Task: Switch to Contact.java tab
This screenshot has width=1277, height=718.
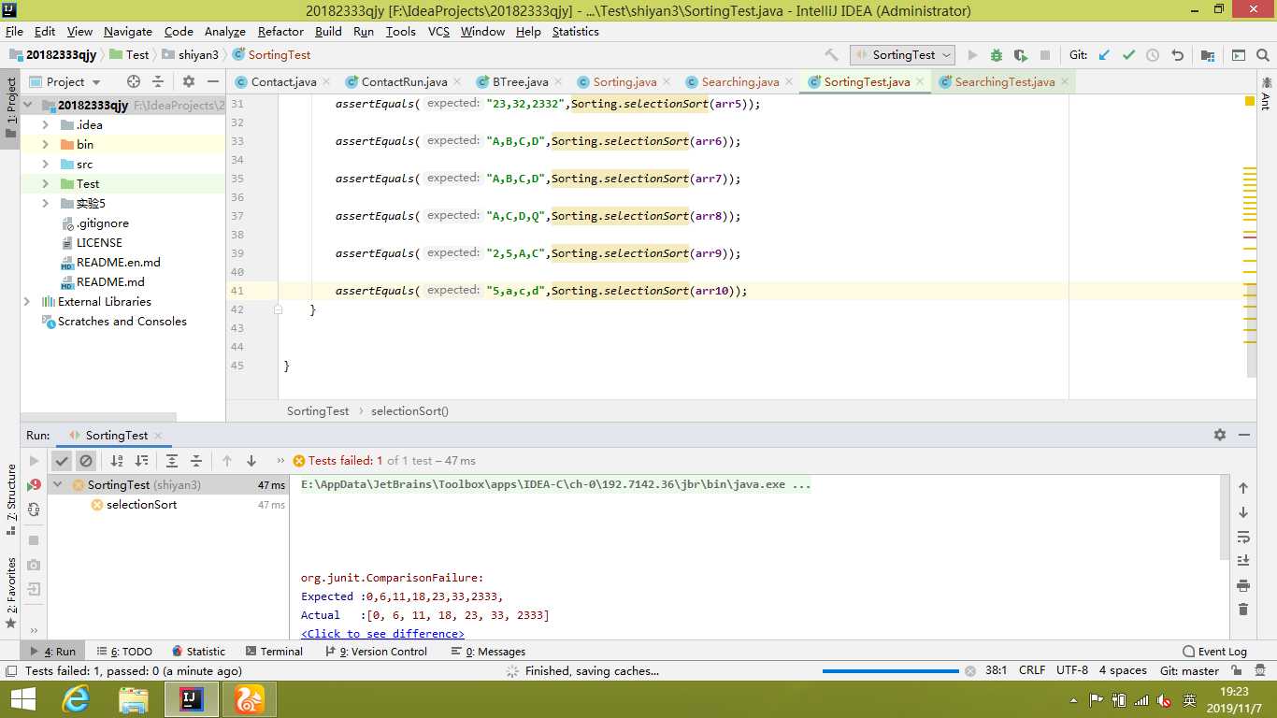Action: click(x=283, y=81)
